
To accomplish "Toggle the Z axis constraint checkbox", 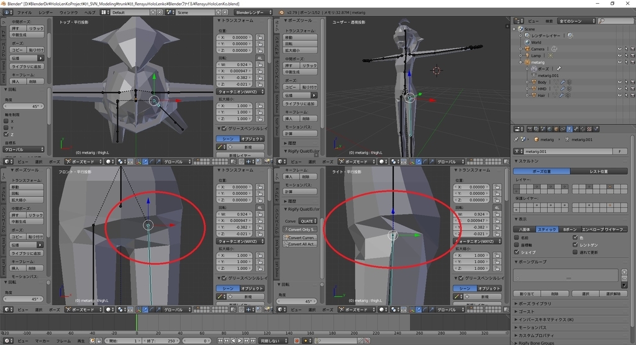I will coord(6,134).
